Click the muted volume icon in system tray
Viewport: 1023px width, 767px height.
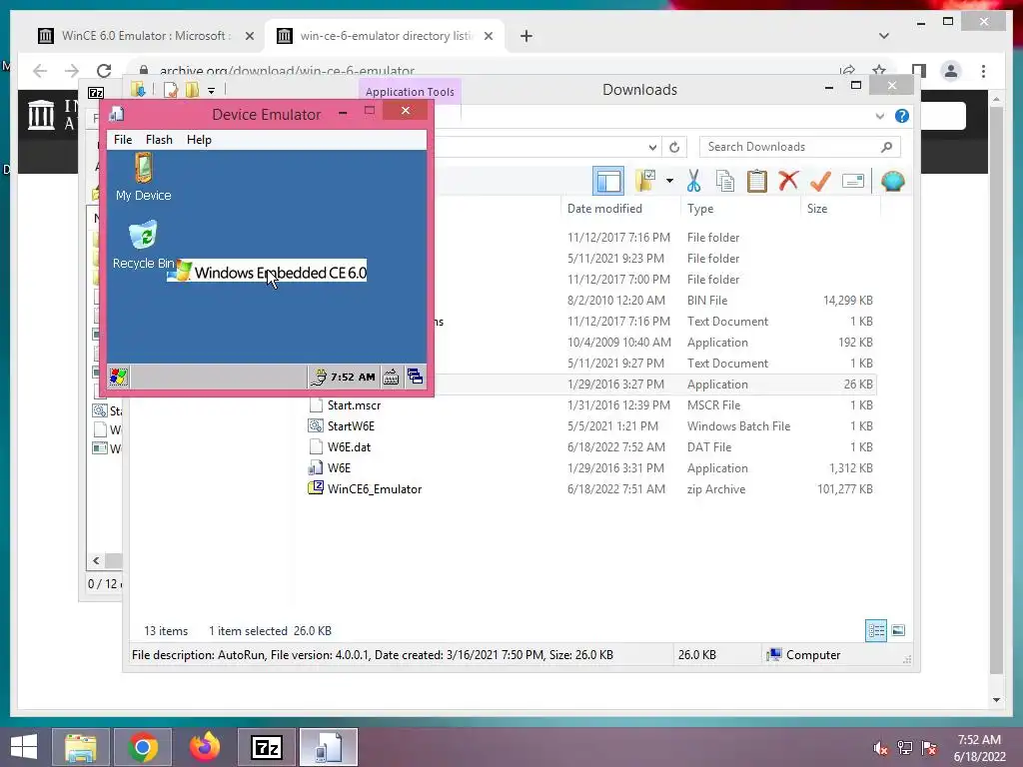880,748
